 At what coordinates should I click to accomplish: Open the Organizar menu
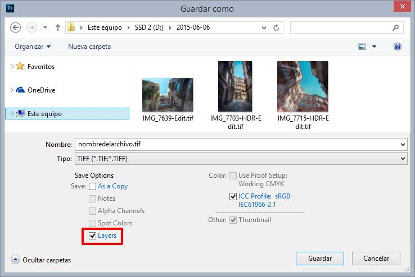pos(33,47)
